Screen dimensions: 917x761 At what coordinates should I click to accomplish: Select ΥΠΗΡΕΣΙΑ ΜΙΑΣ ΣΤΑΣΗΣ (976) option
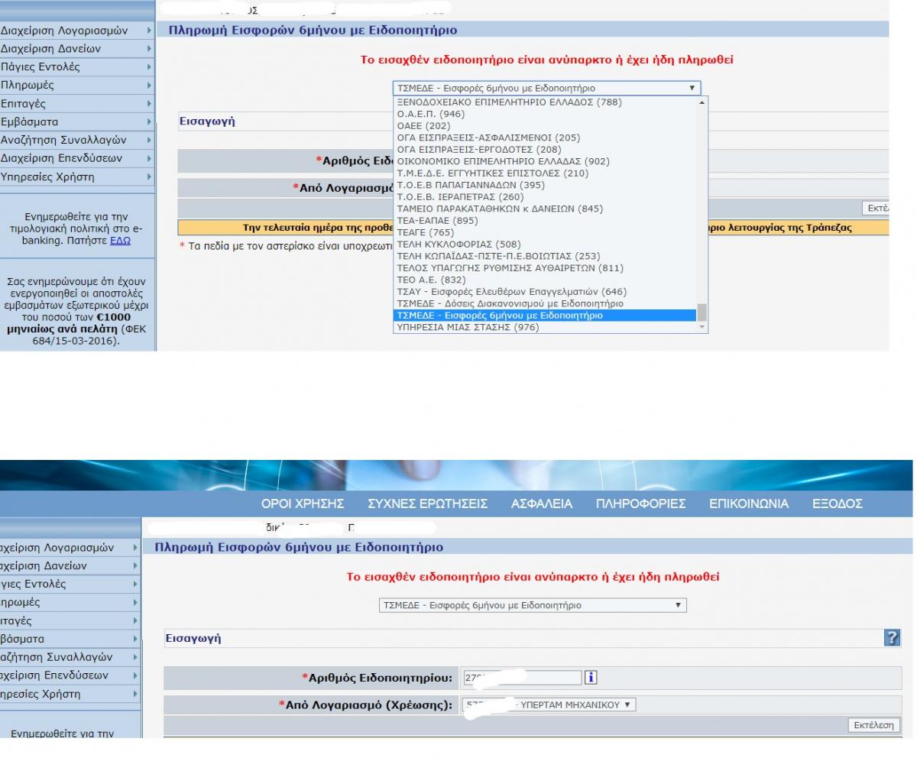pos(545,327)
